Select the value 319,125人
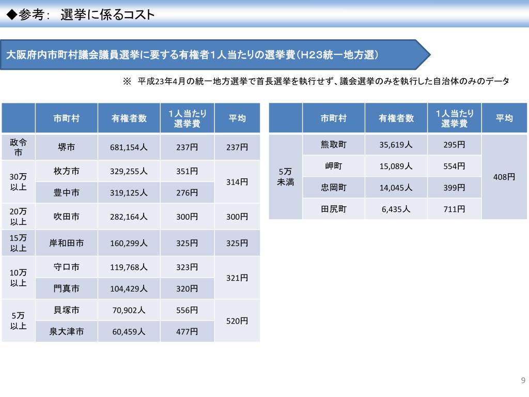 pos(129,192)
